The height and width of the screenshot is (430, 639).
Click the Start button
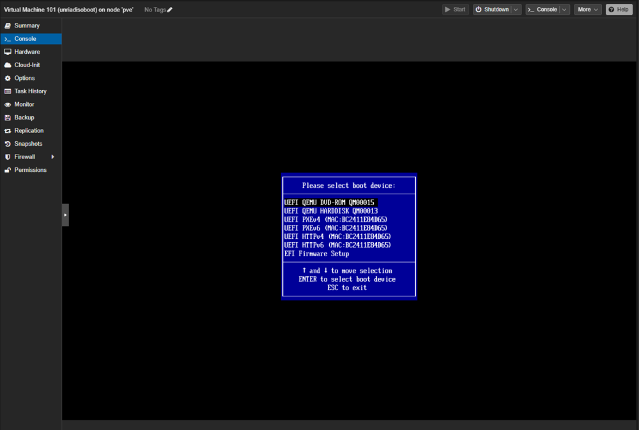click(456, 10)
